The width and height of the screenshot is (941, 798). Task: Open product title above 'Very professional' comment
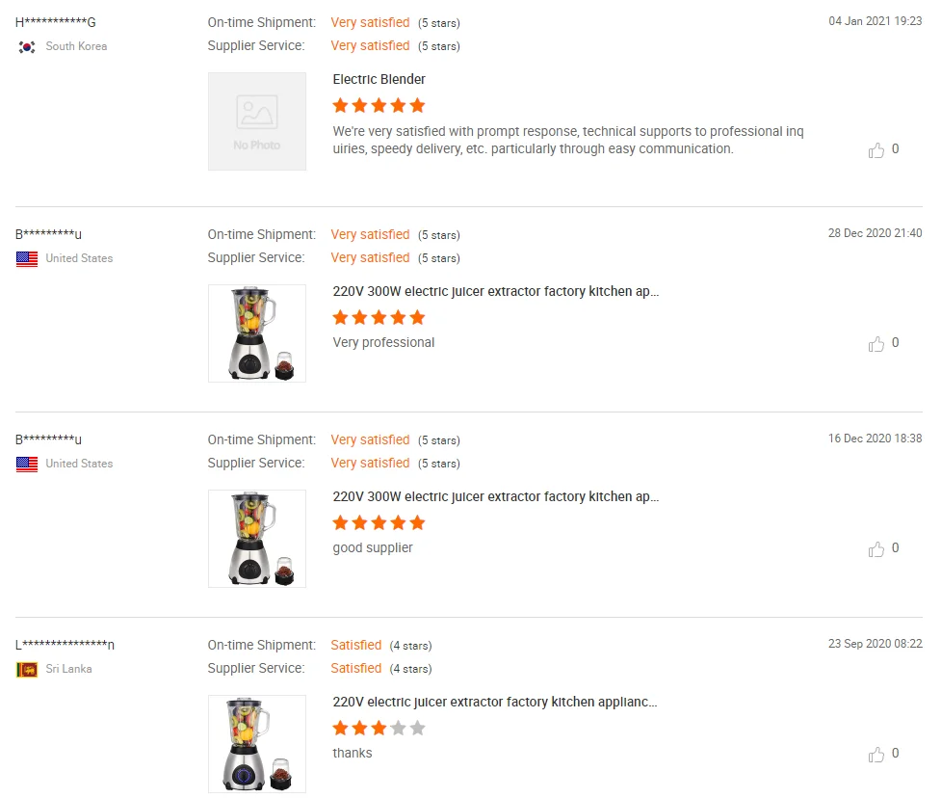click(496, 292)
